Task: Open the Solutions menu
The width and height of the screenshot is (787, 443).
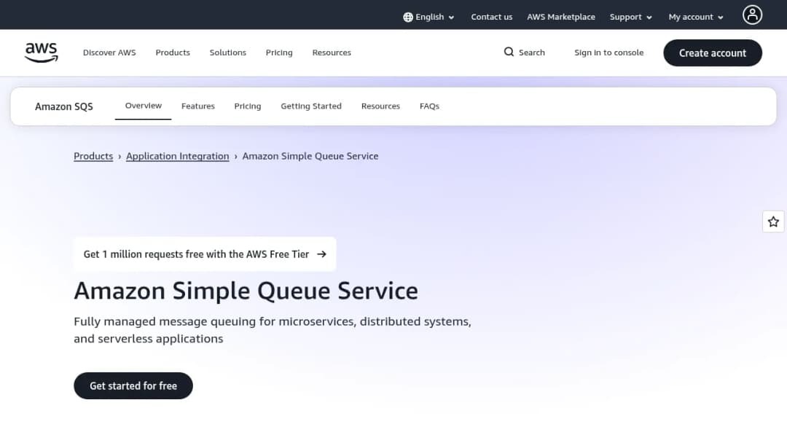Action: (228, 52)
